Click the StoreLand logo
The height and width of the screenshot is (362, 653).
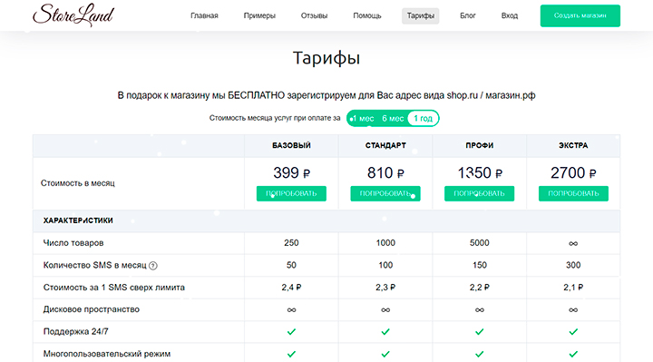(x=73, y=15)
